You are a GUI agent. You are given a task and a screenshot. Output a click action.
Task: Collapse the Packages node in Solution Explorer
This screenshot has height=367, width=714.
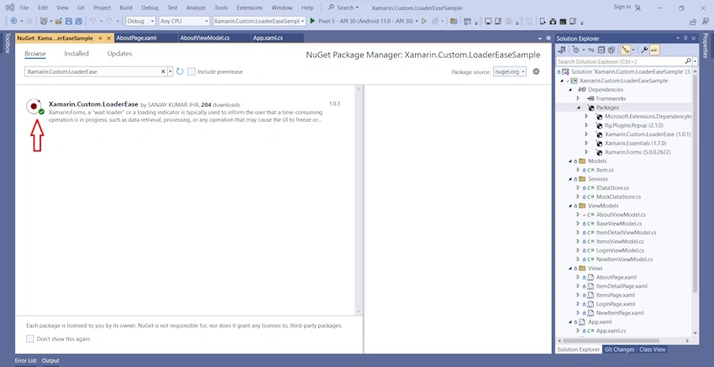(x=578, y=107)
